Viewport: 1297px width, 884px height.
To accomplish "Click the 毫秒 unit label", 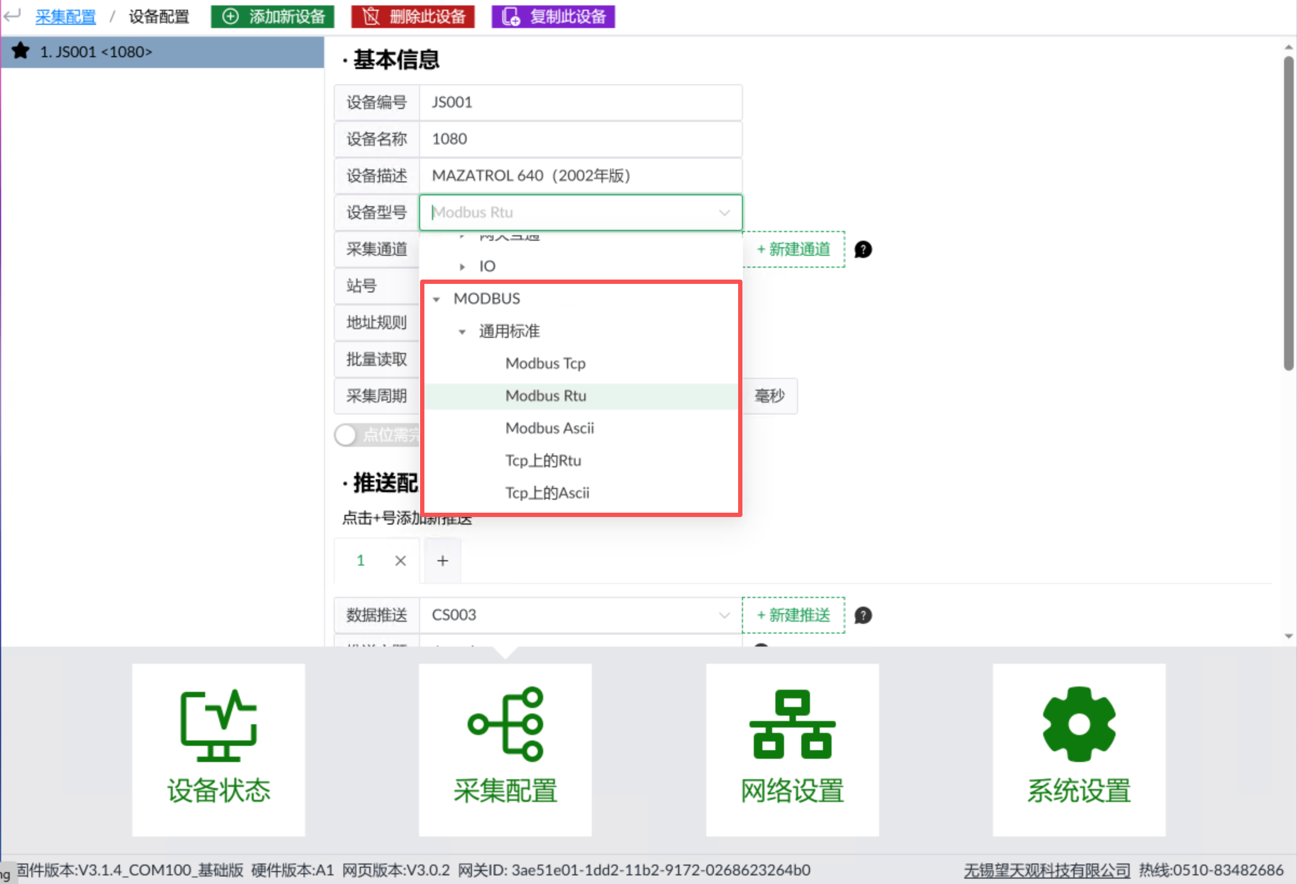I will point(769,396).
